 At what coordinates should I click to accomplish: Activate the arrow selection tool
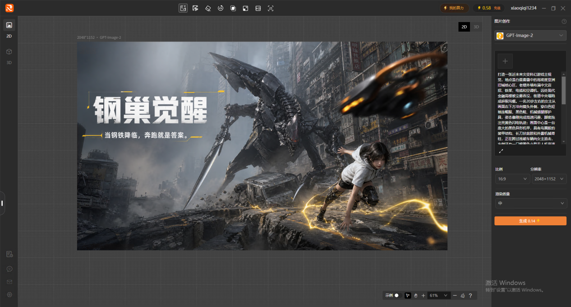pos(408,295)
